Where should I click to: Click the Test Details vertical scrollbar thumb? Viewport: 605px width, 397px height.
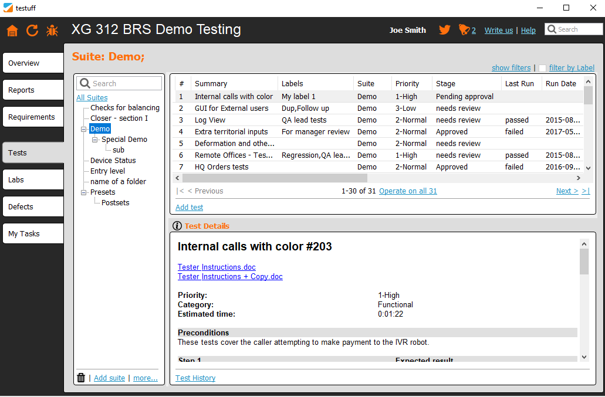click(584, 262)
